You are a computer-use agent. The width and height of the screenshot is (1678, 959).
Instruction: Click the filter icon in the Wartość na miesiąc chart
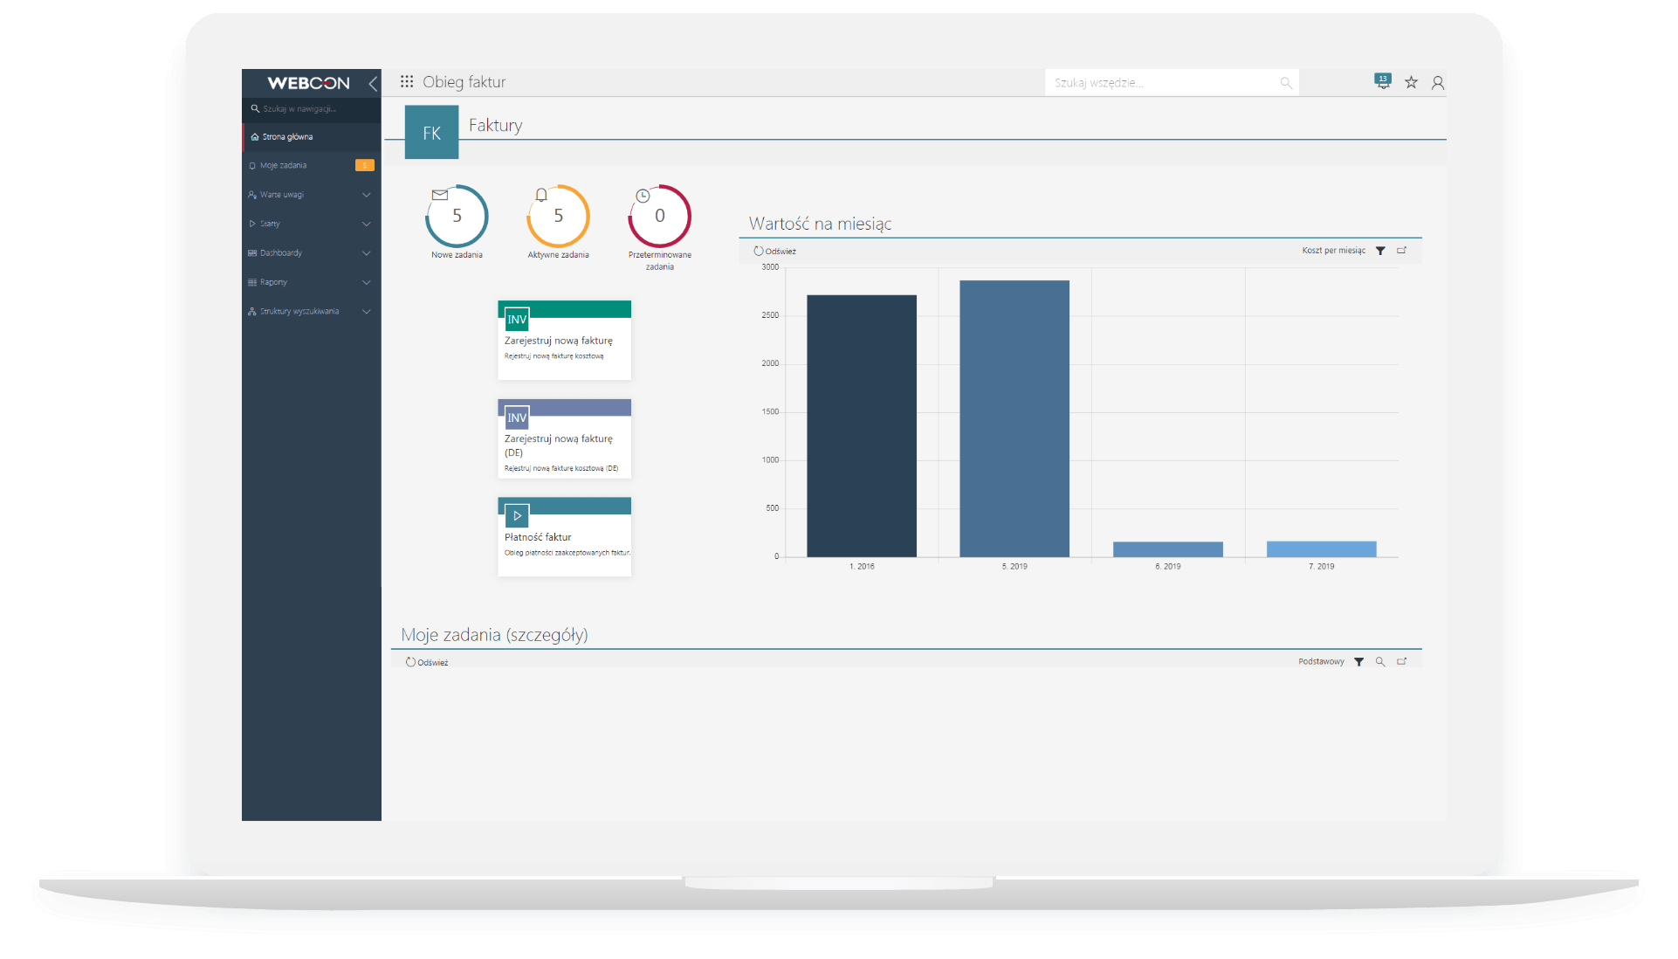point(1380,251)
